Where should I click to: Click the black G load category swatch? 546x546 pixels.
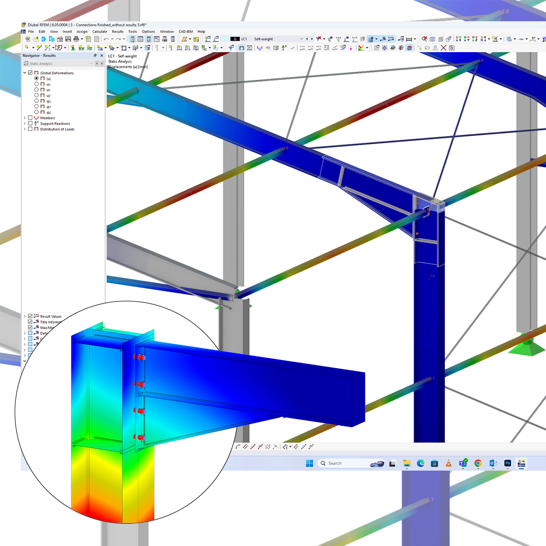coord(235,39)
